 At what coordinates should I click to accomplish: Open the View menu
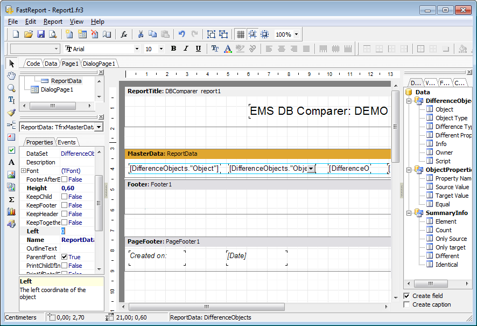(x=76, y=22)
